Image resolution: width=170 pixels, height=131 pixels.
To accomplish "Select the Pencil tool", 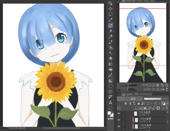I will click(110, 36).
